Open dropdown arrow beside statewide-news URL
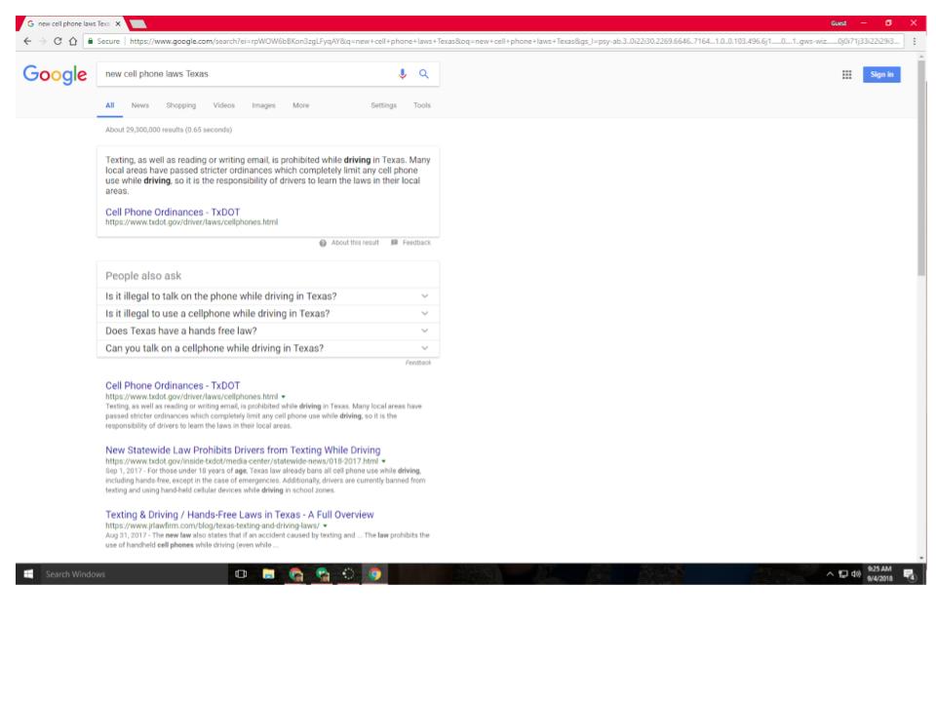The width and height of the screenshot is (936, 702). click(x=383, y=461)
